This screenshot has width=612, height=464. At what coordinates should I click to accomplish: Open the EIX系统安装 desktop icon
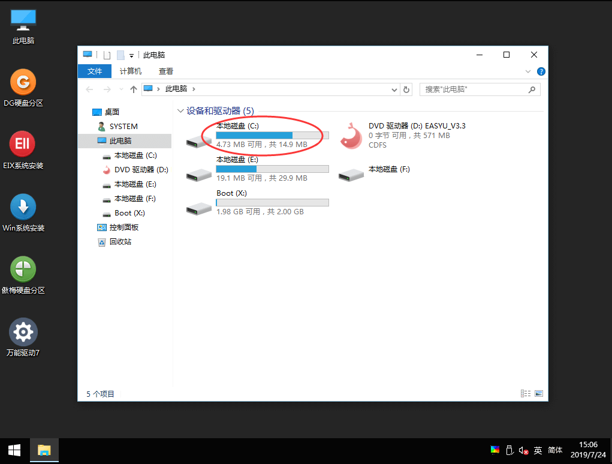(23, 145)
